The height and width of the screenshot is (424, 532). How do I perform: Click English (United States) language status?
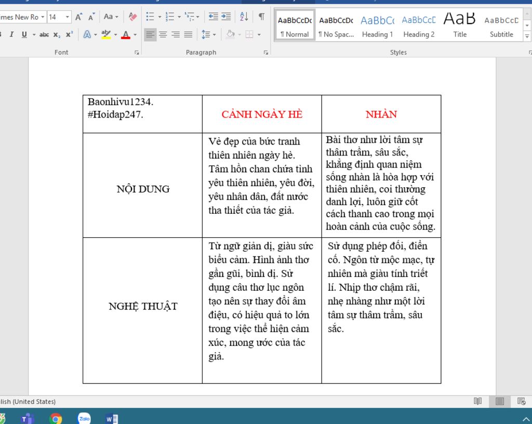[28, 402]
